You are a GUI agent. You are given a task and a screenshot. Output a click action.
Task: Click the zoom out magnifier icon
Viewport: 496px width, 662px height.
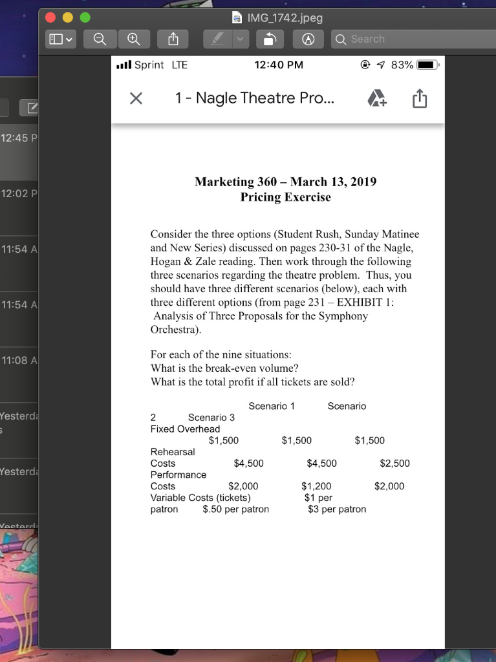click(100, 39)
